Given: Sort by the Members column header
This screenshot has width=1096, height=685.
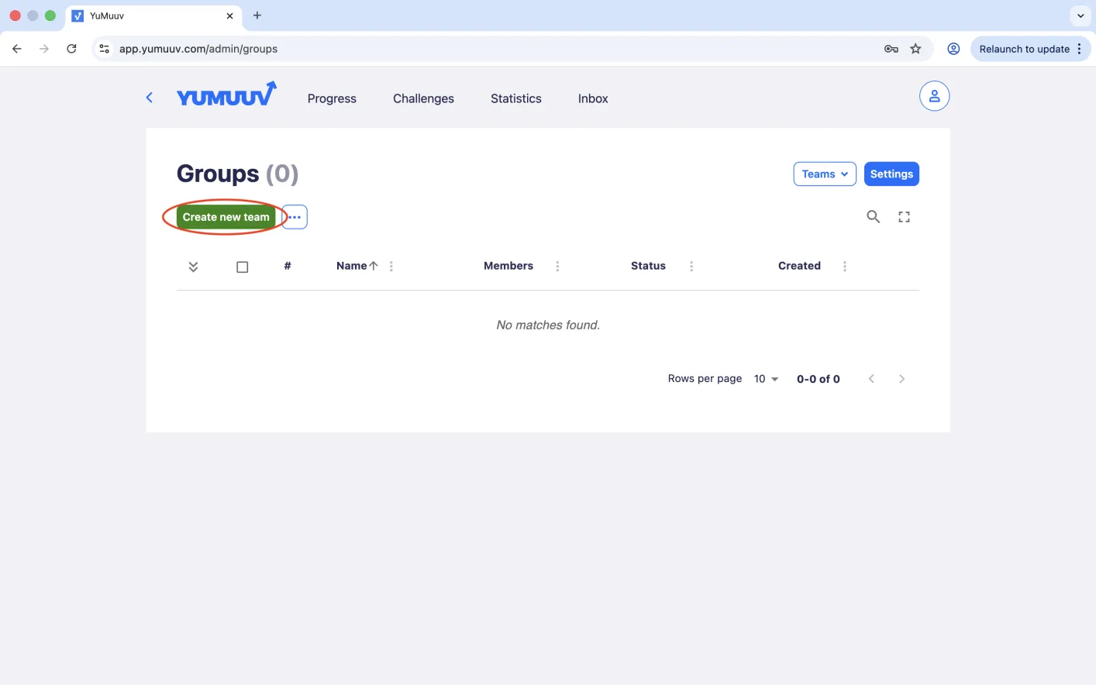Looking at the screenshot, I should coord(508,266).
